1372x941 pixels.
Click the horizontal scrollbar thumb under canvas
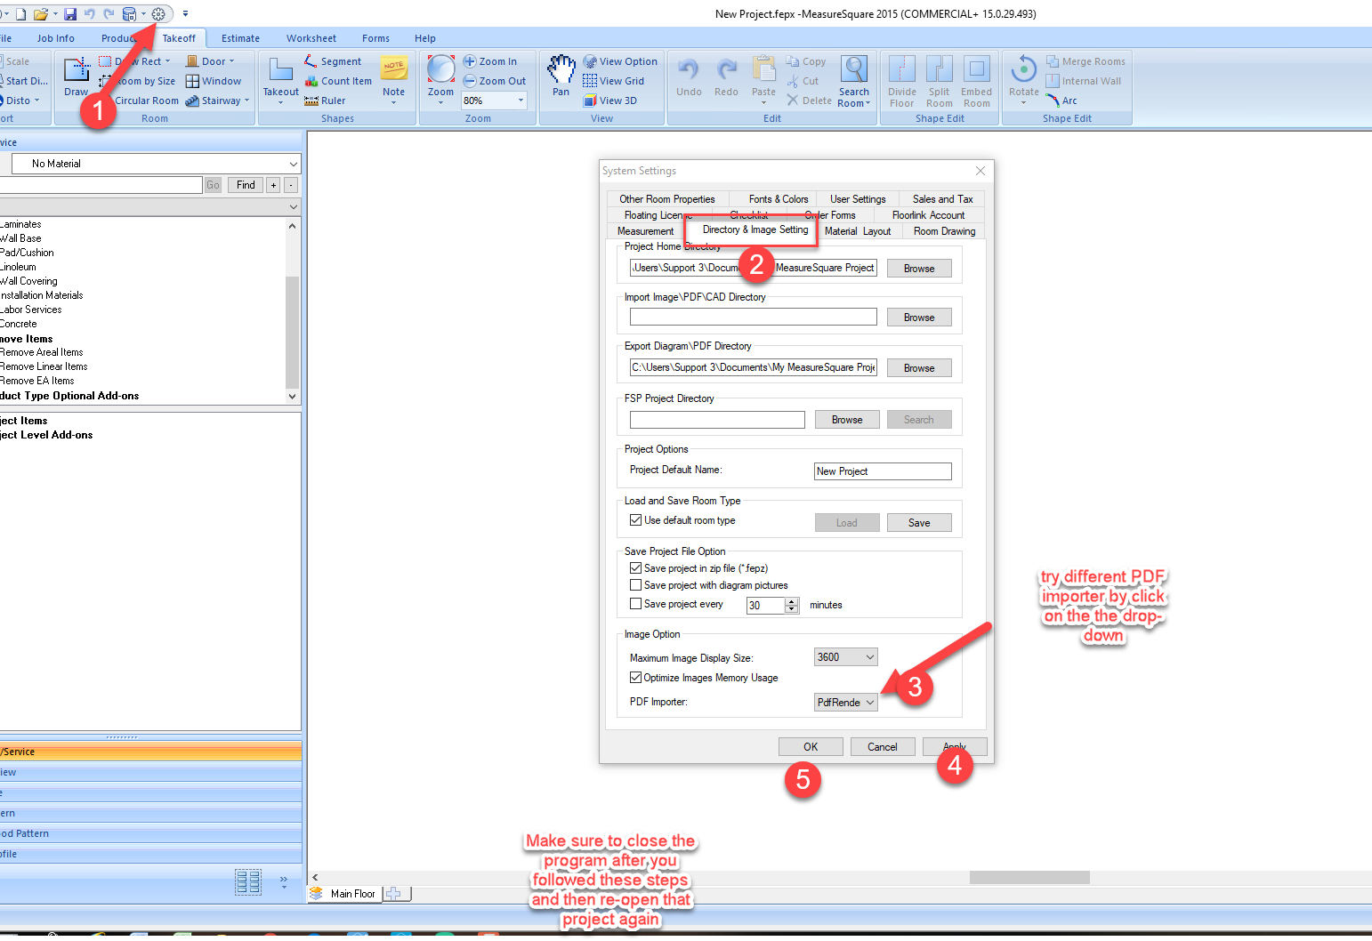[x=1029, y=878]
